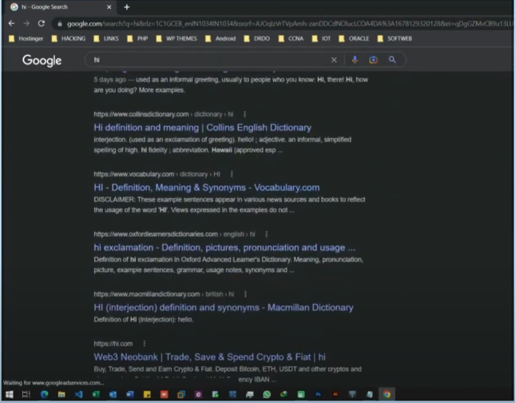515x403 pixels.
Task: Click the browser forward arrow
Action: pyautogui.click(x=26, y=24)
